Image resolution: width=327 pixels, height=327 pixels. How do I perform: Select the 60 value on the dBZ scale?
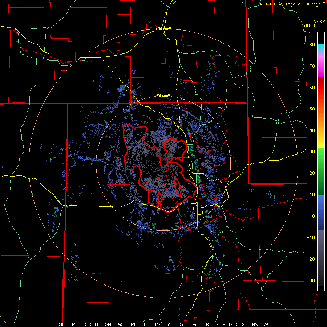(x=312, y=87)
